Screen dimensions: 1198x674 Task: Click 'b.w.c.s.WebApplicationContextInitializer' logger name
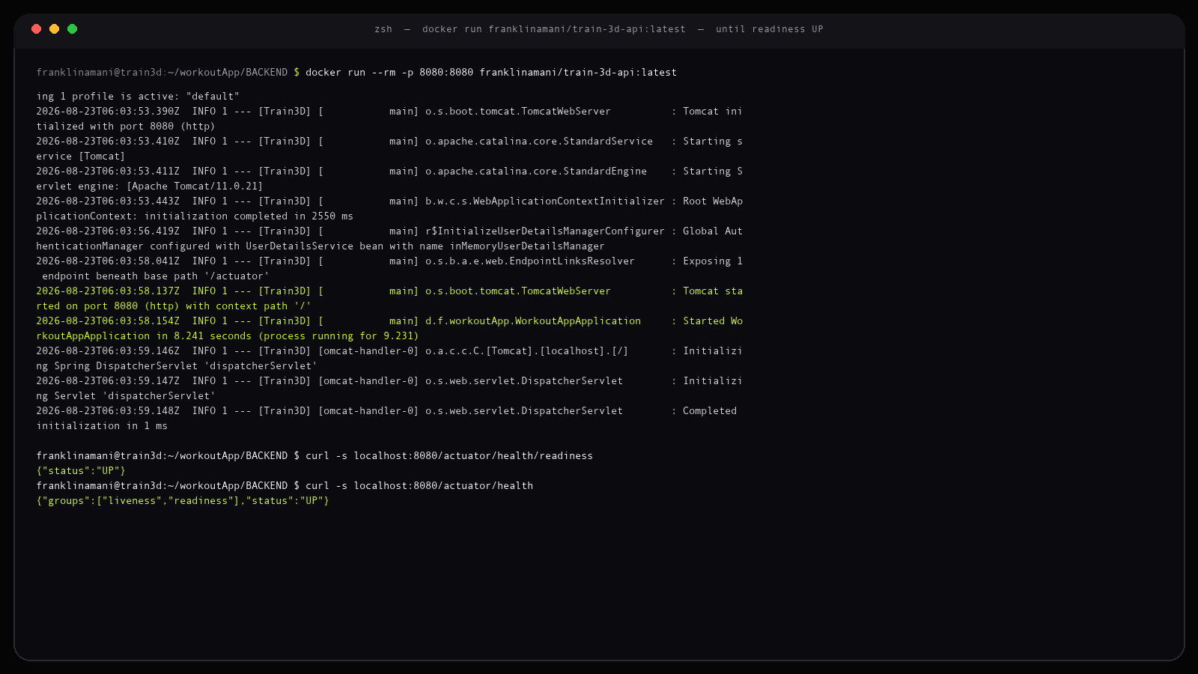[545, 201]
